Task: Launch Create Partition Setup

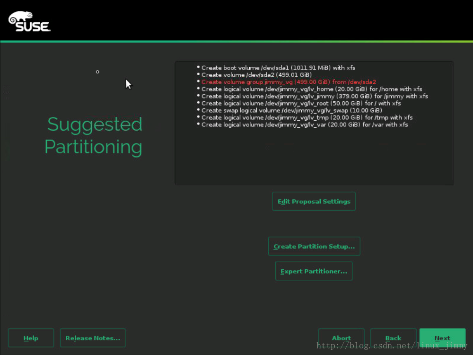Action: [314, 246]
